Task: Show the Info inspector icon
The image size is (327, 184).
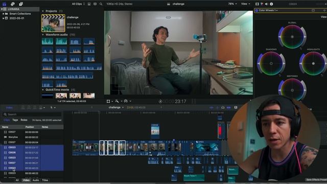Action: tap(271, 4)
